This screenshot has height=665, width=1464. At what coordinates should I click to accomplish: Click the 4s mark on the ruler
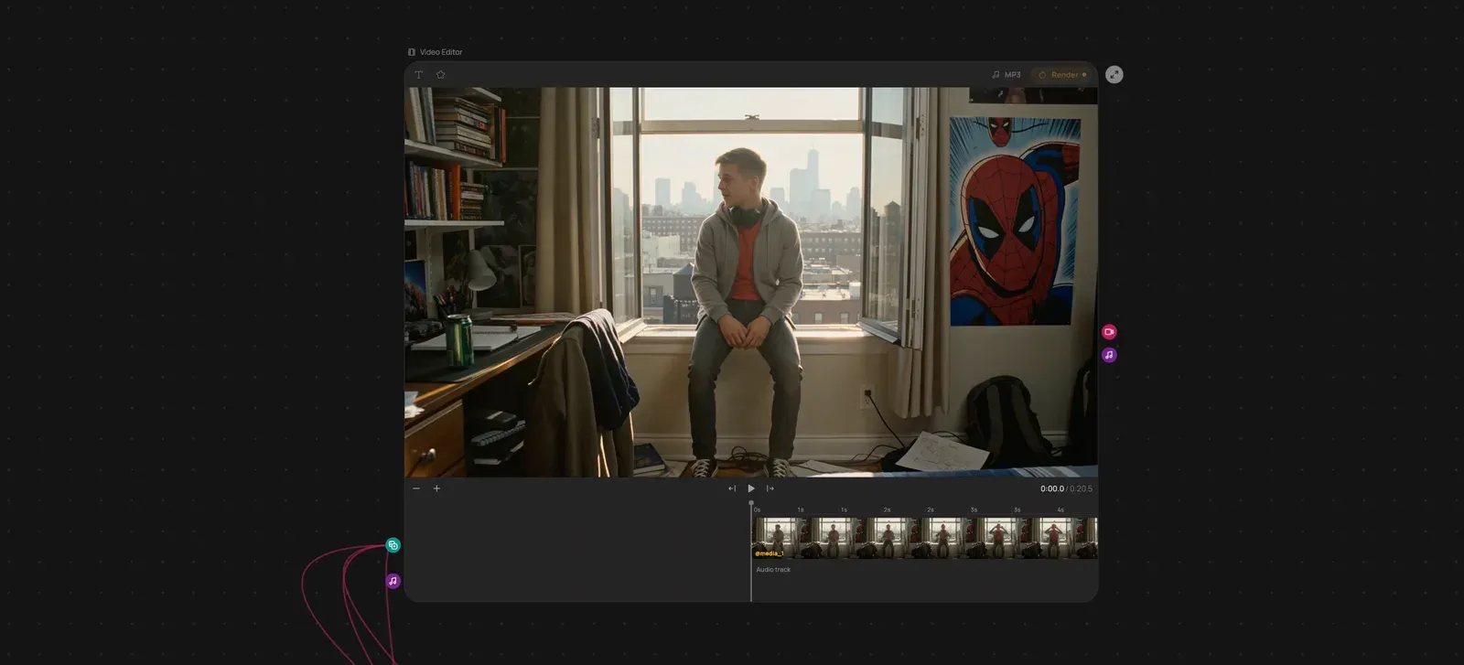(x=1060, y=510)
